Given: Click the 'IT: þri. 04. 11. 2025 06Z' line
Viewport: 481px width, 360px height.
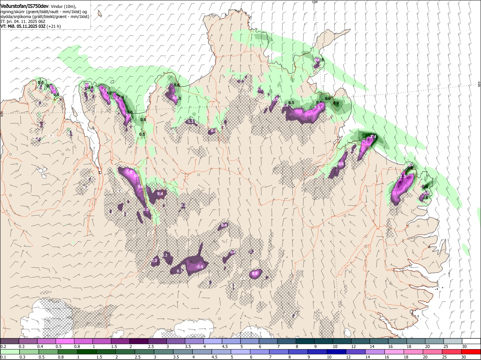Looking at the screenshot, I should (x=22, y=21).
